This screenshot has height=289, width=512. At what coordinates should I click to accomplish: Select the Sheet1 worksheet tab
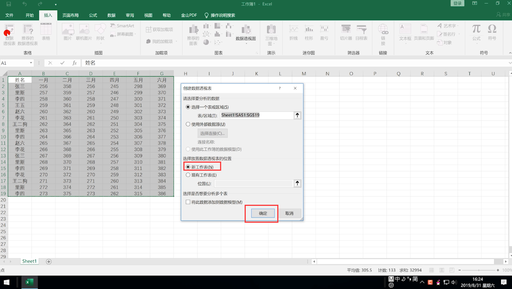(x=29, y=261)
